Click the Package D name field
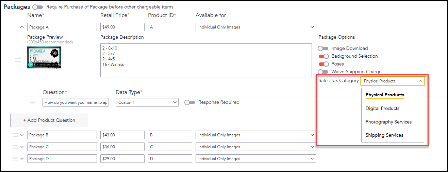The width and height of the screenshot is (448, 172). tap(62, 159)
